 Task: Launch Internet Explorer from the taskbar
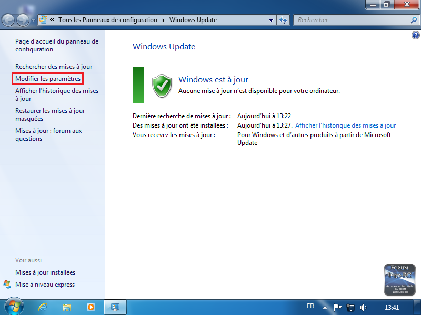[43, 307]
